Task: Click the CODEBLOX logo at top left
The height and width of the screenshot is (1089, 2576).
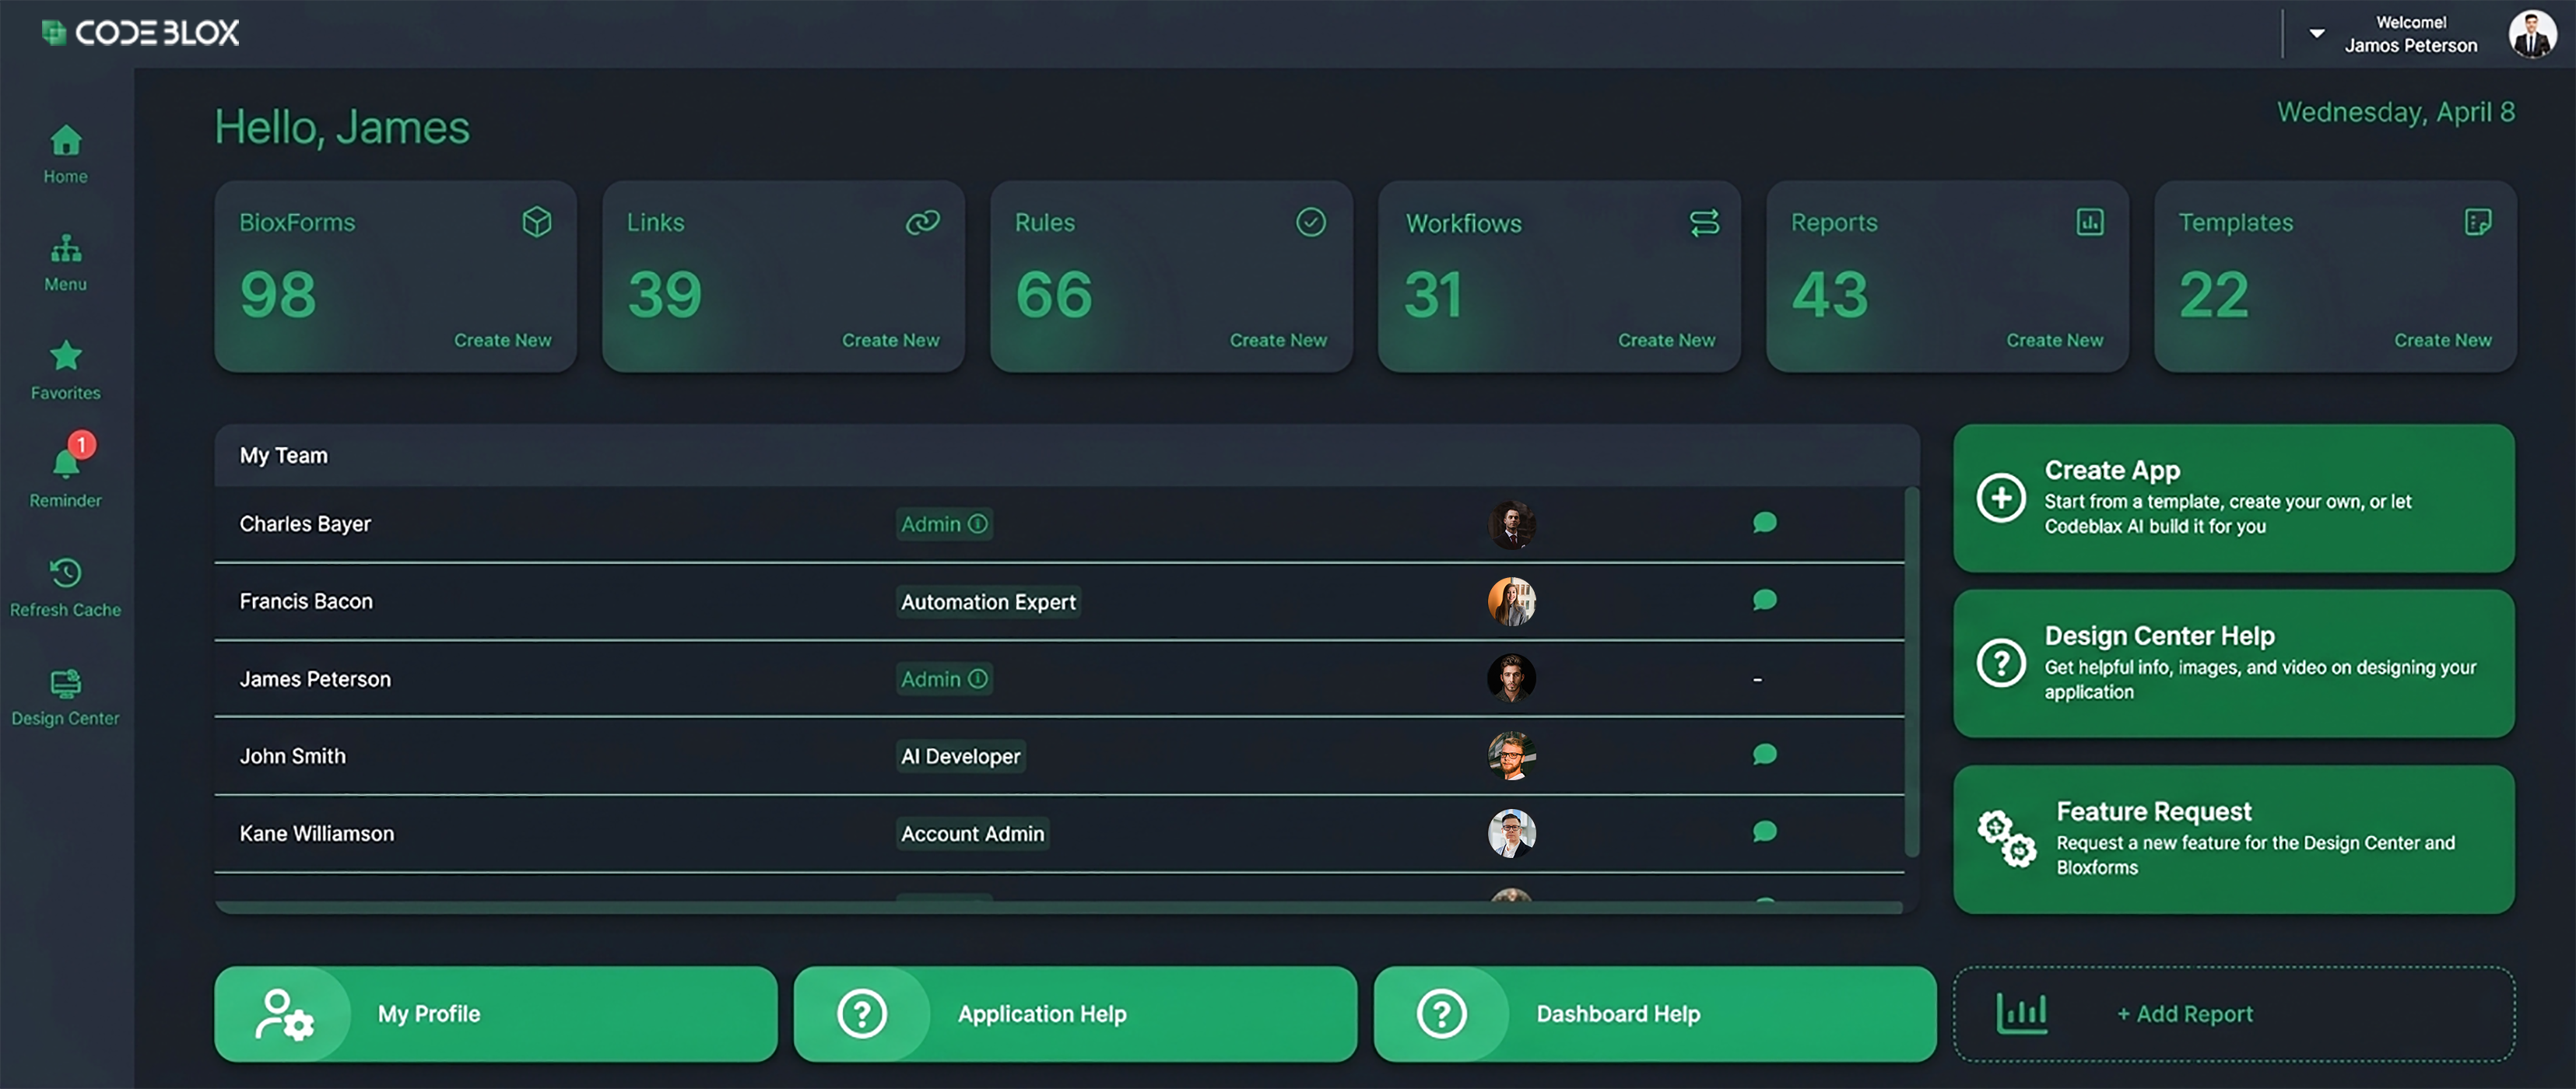Action: 140,32
